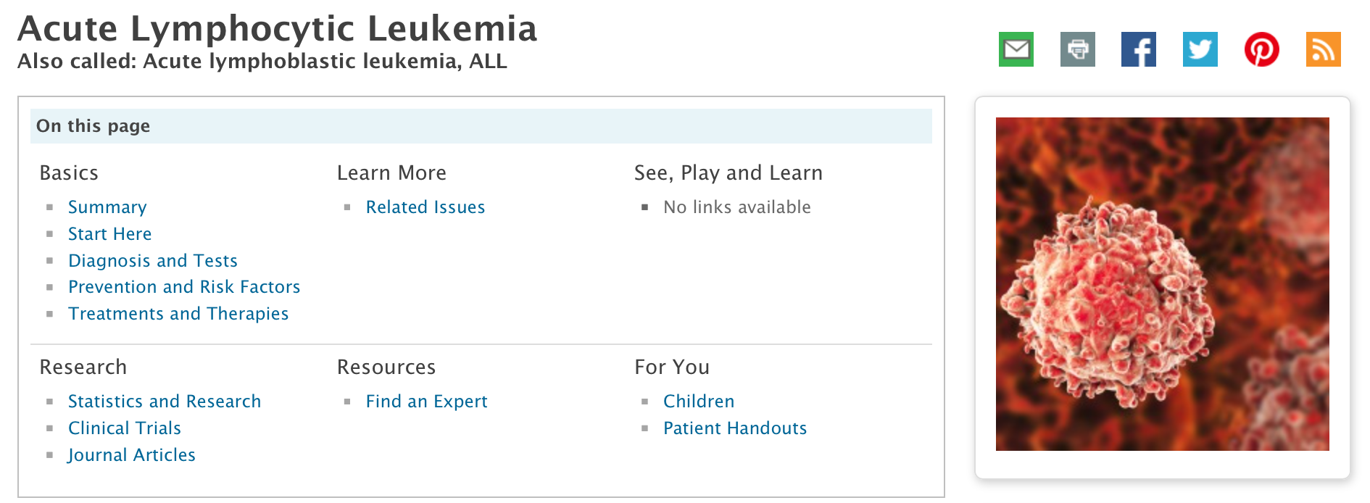Click the On this page header
Screen dimensions: 1370x503
coord(481,126)
